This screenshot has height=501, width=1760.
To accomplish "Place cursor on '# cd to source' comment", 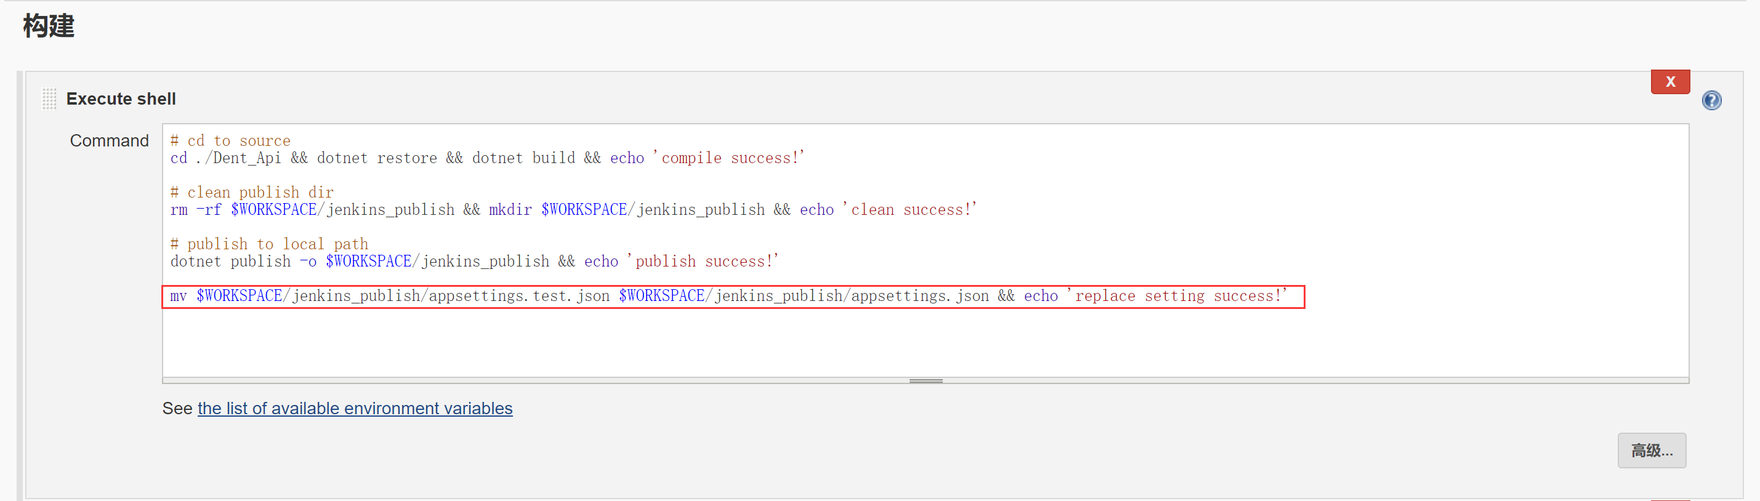I will click(x=230, y=140).
